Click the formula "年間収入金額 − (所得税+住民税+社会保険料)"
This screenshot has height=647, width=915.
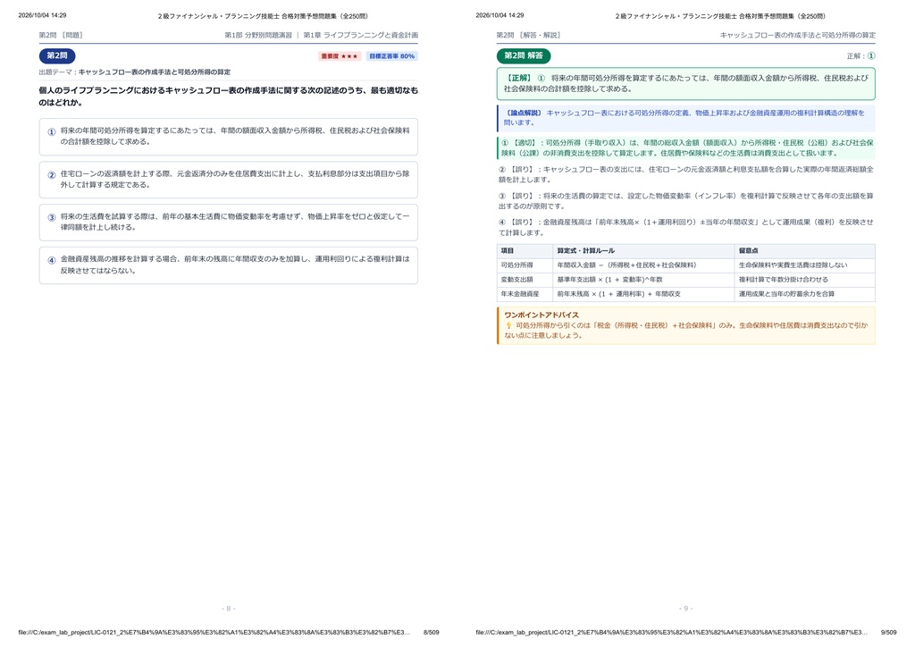click(626, 265)
